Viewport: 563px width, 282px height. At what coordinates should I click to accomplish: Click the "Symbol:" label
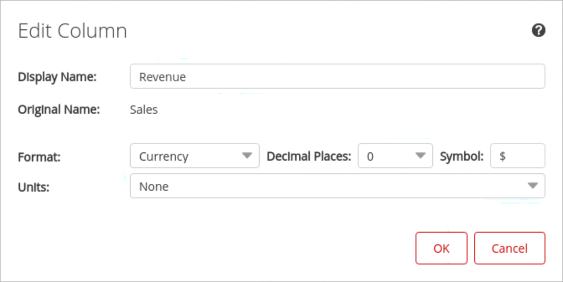462,156
